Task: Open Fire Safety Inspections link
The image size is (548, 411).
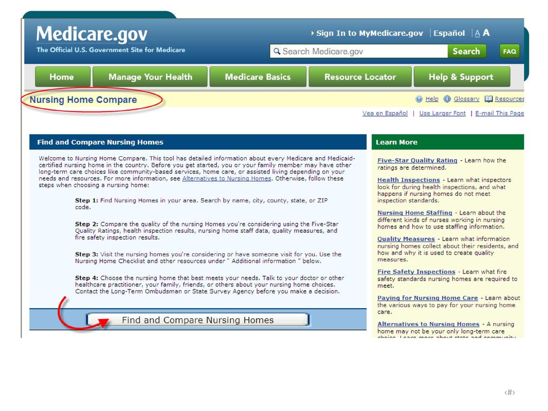Action: tap(416, 272)
